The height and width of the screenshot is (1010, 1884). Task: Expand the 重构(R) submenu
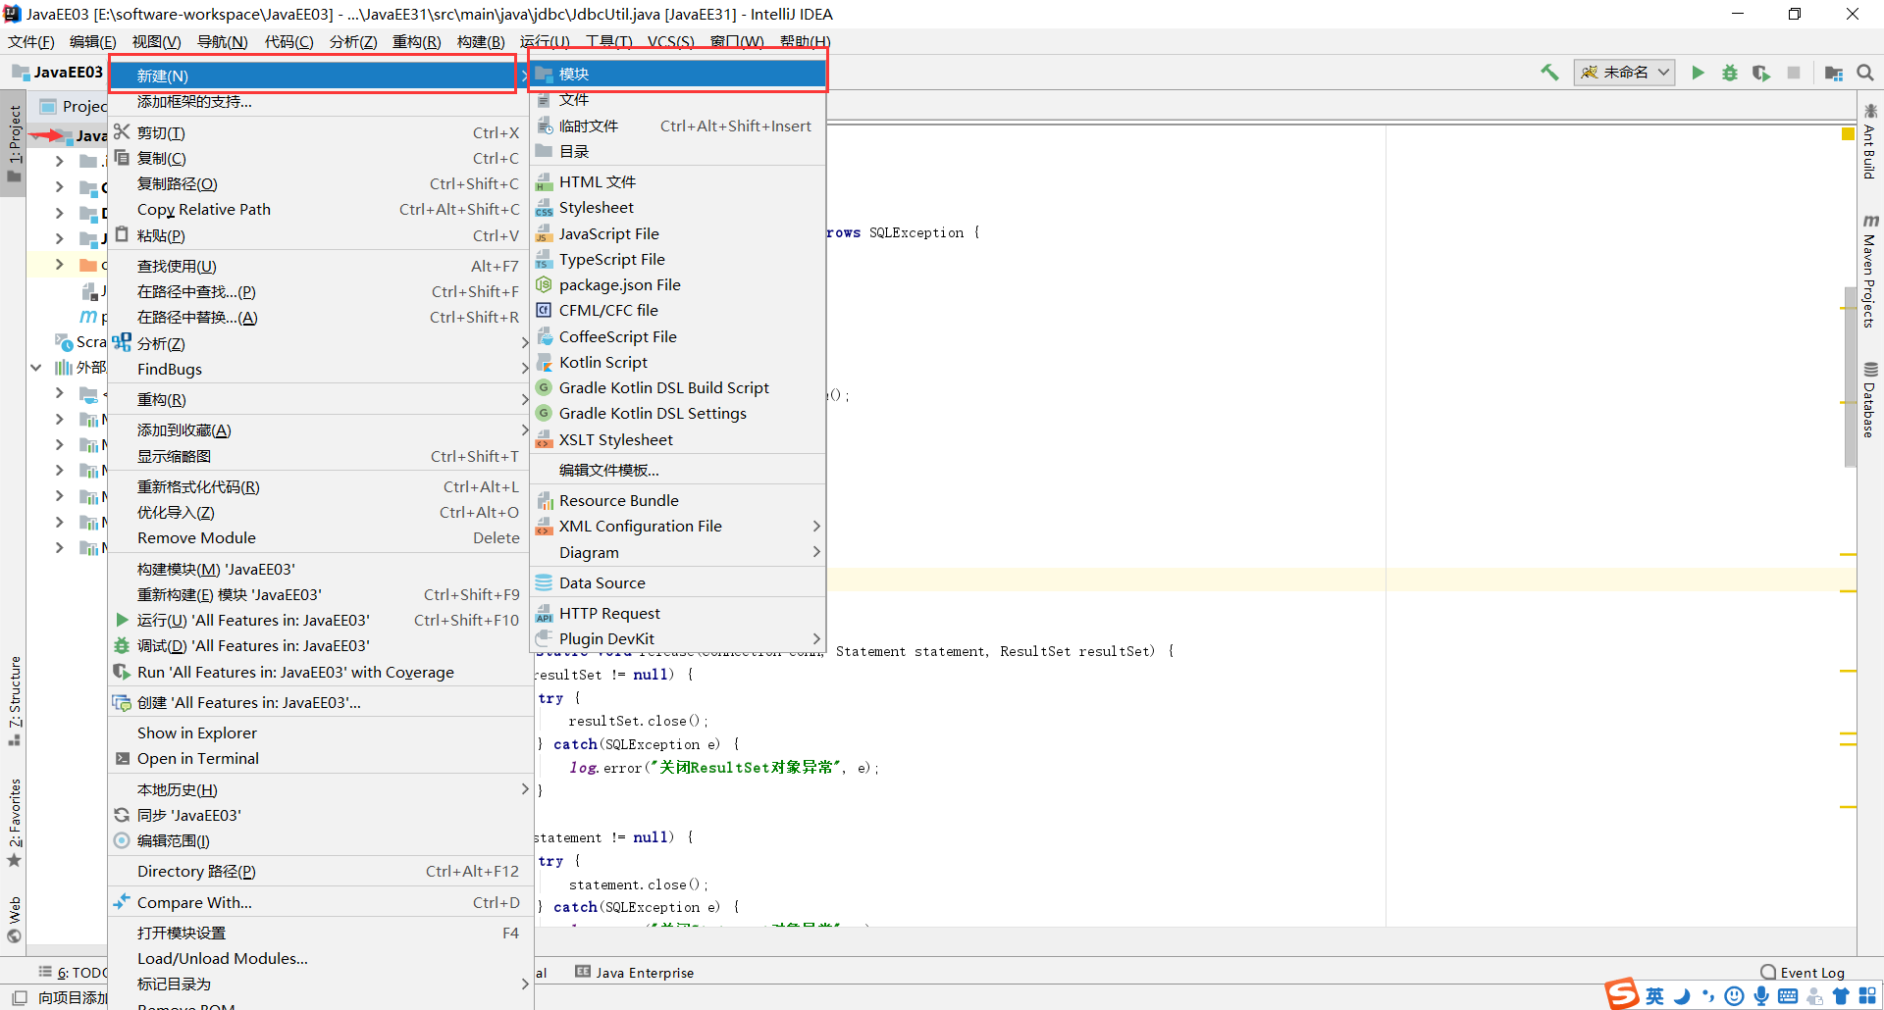[x=320, y=399]
